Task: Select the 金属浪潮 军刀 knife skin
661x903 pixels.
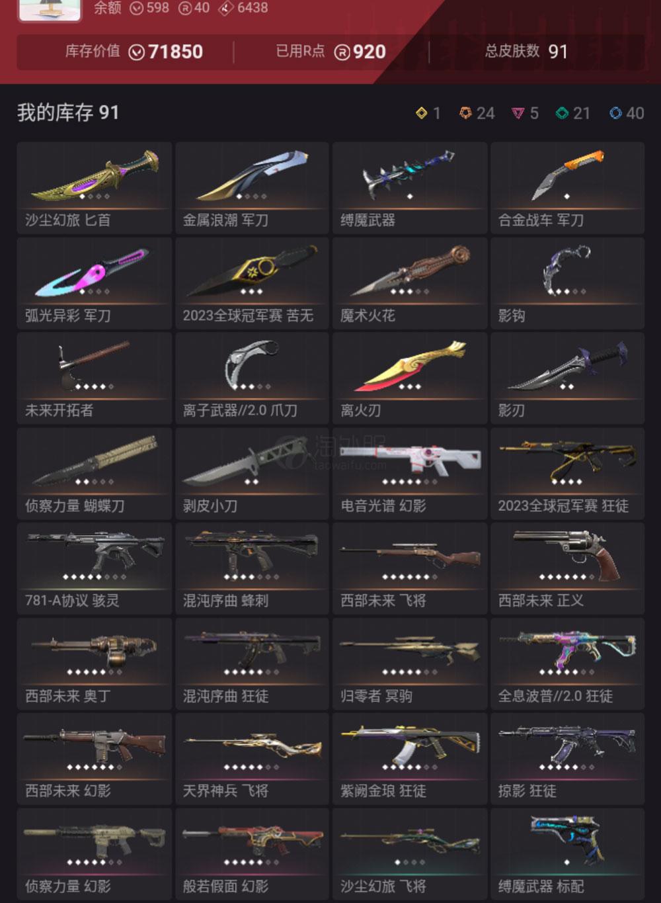Action: point(252,188)
